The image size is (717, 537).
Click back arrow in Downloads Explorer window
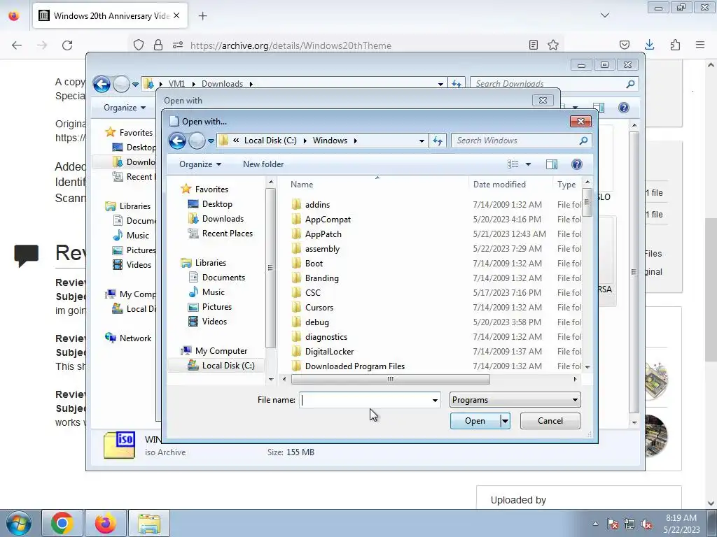click(102, 84)
